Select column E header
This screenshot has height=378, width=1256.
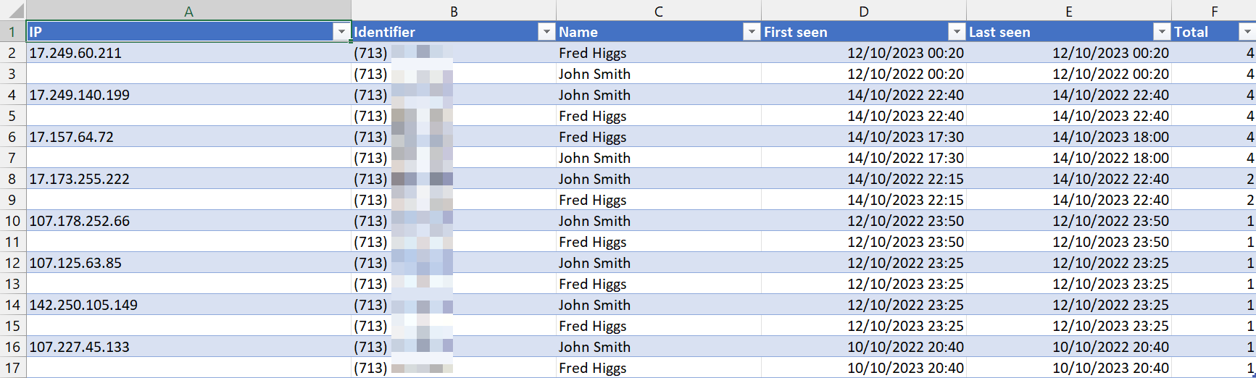(x=1068, y=11)
